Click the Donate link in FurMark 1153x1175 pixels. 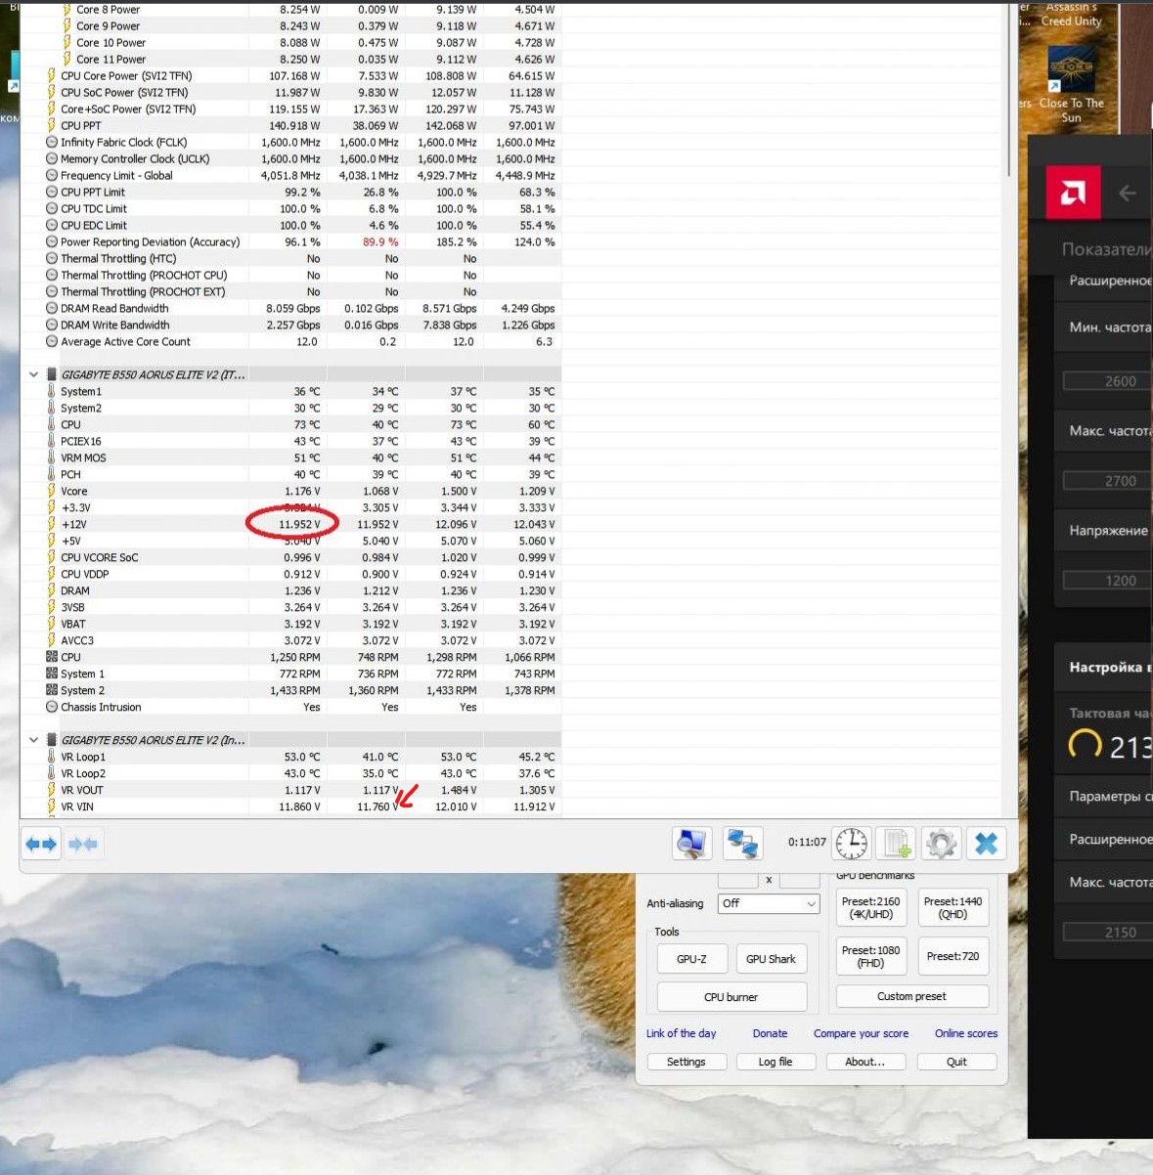click(770, 1033)
